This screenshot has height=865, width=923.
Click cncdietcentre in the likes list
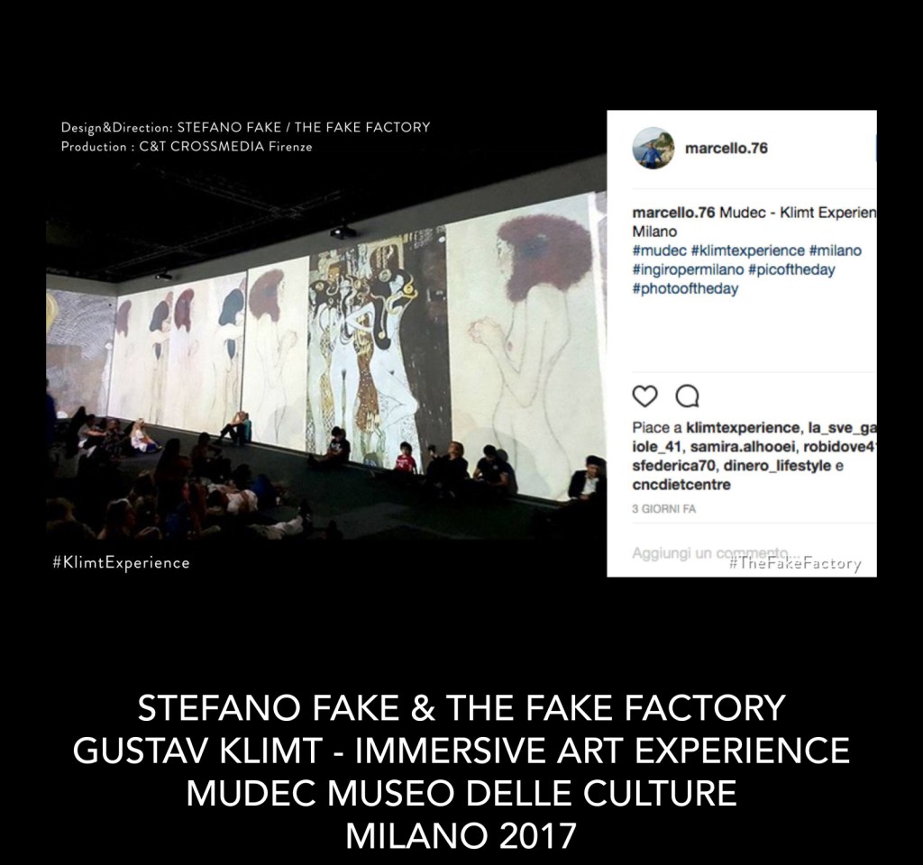[681, 485]
